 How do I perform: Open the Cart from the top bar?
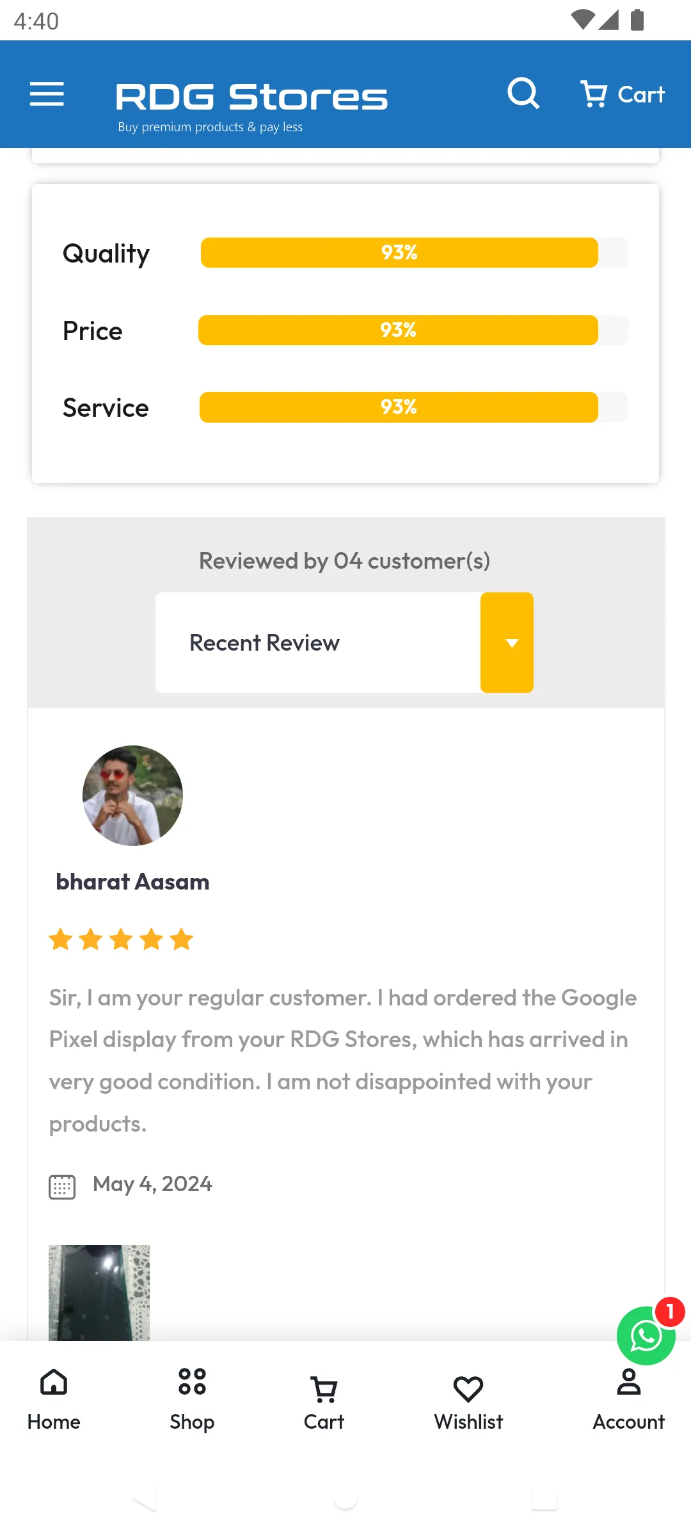(621, 94)
